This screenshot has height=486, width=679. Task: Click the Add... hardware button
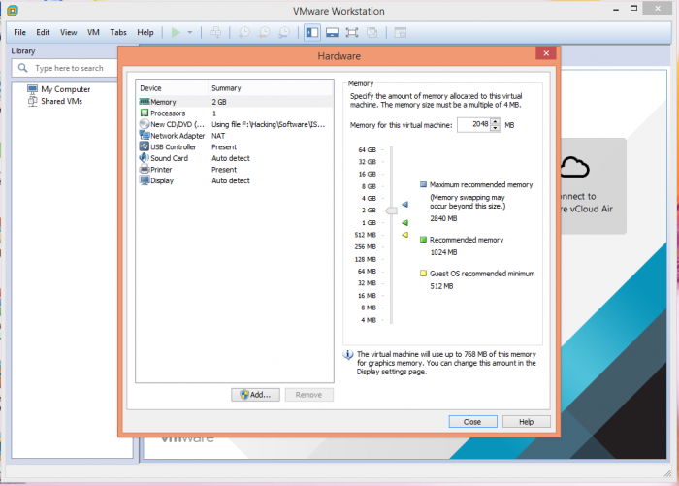255,395
